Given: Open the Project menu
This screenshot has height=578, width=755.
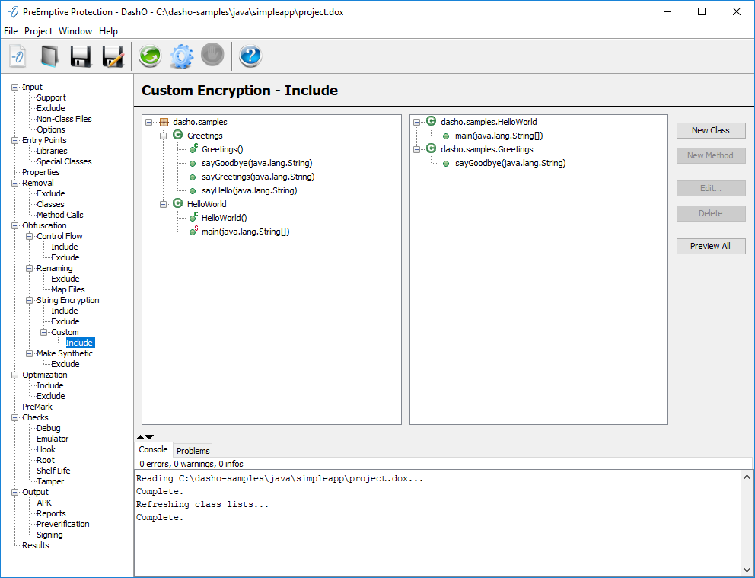Looking at the screenshot, I should pyautogui.click(x=38, y=31).
